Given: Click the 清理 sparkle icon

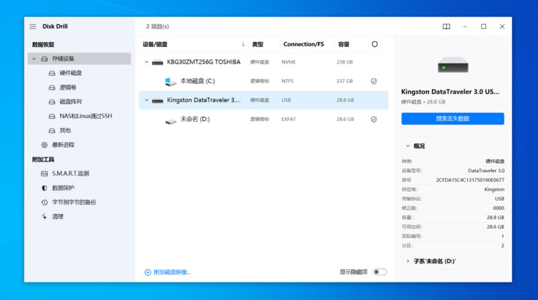Looking at the screenshot, I should 44,217.
